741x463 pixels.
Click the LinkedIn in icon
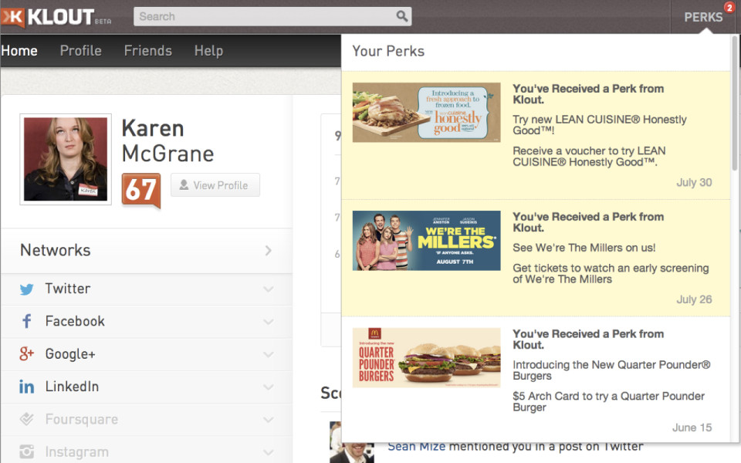pos(26,387)
